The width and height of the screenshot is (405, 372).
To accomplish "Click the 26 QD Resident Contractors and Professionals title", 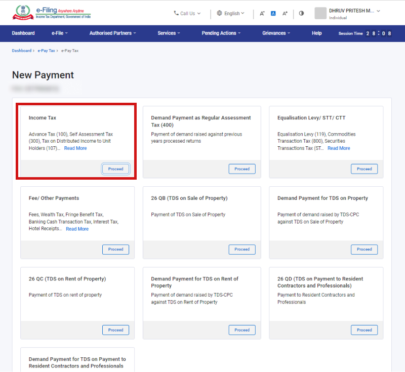I will pos(320,282).
